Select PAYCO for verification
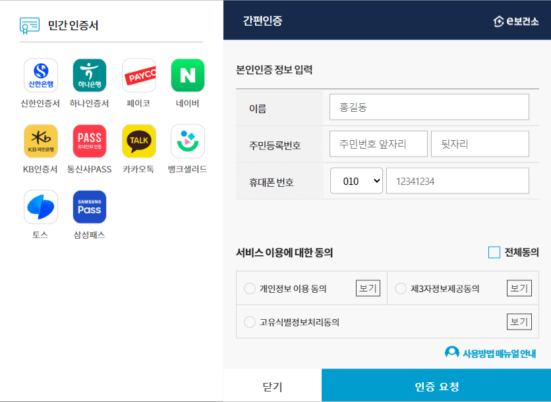 [x=138, y=74]
